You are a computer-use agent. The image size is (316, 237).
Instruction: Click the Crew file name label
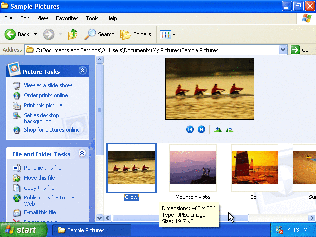pyautogui.click(x=131, y=197)
